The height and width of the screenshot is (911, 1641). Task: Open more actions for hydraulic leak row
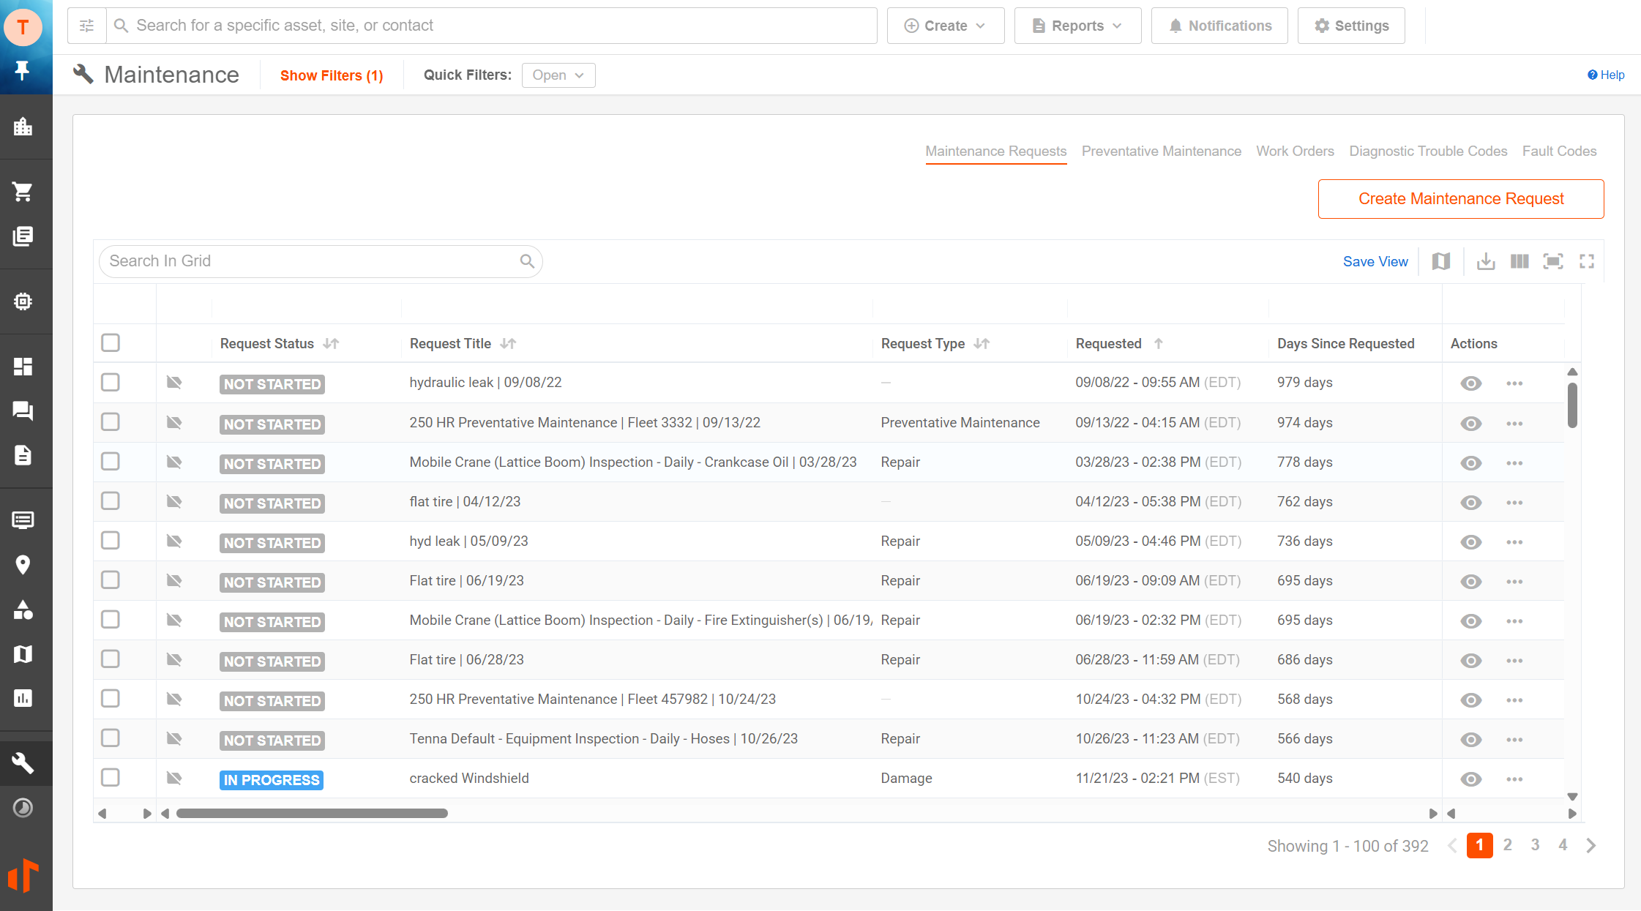(x=1514, y=383)
